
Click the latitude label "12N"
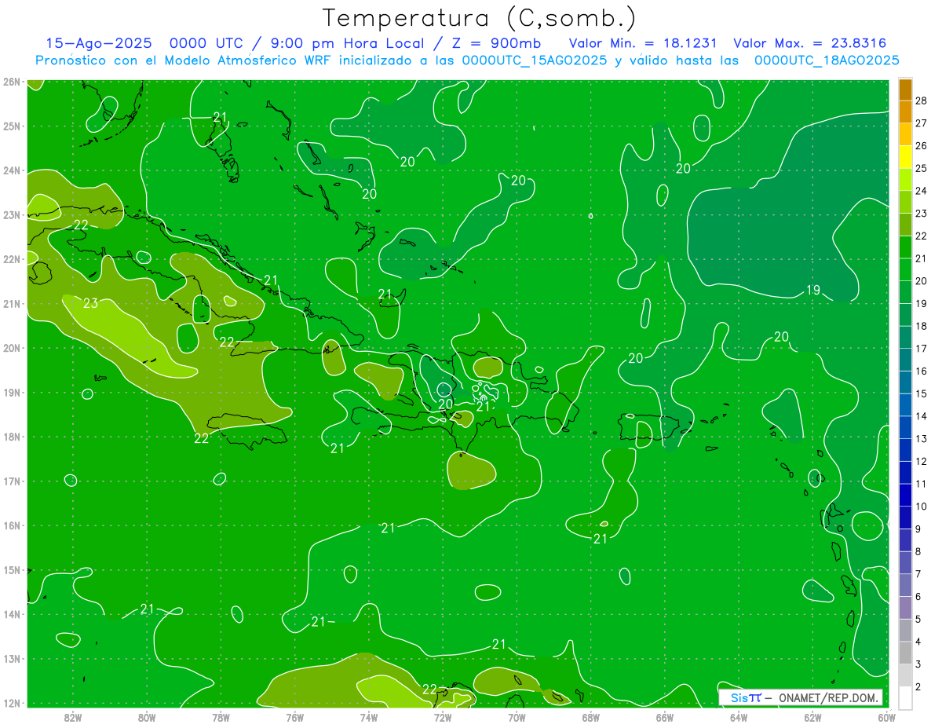pyautogui.click(x=11, y=703)
